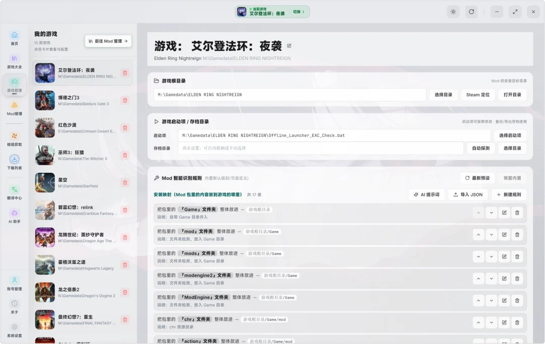Click 选择目录 for game root directory

tap(444, 95)
